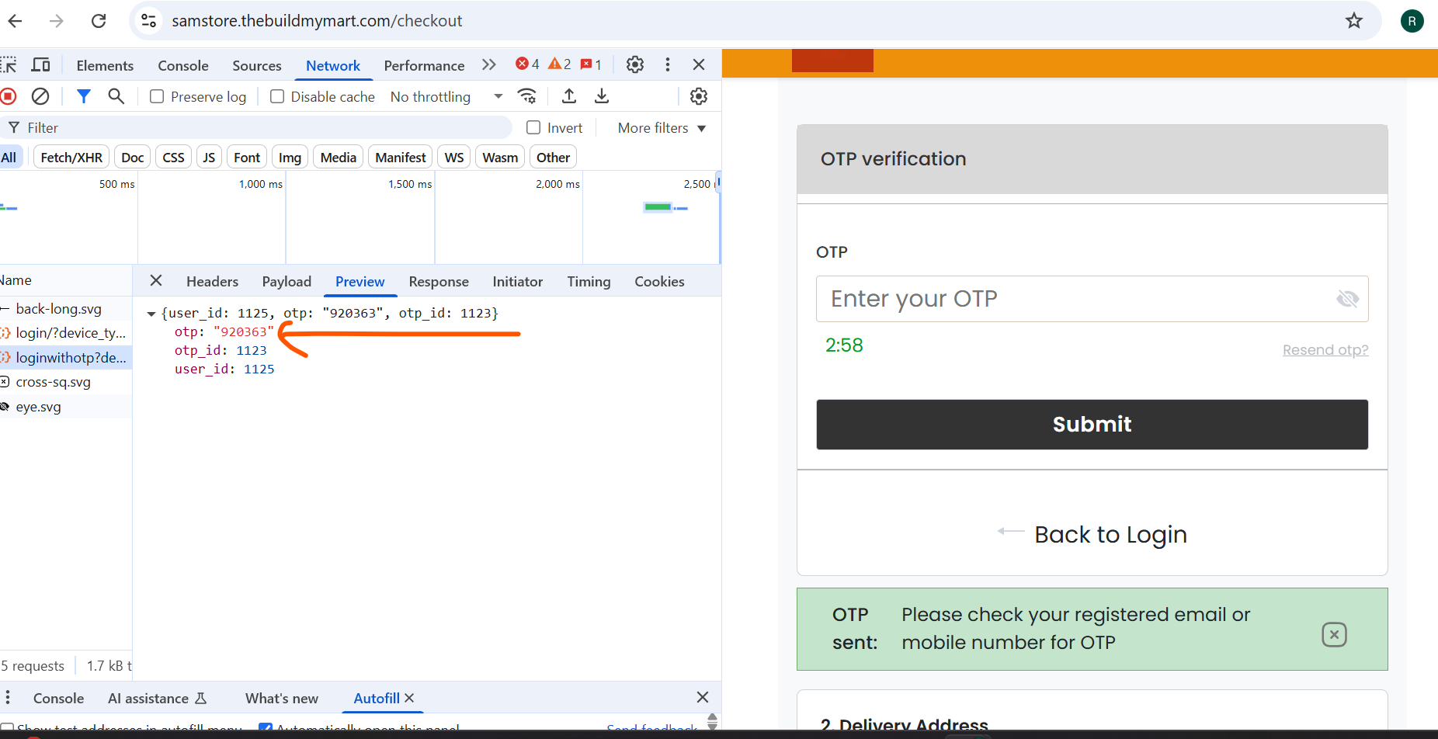Open DevTools settings gear next to issue counters
The image size is (1438, 739).
[x=635, y=64]
